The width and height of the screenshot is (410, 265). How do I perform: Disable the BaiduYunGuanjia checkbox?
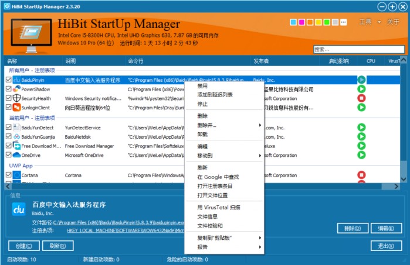[8, 136]
